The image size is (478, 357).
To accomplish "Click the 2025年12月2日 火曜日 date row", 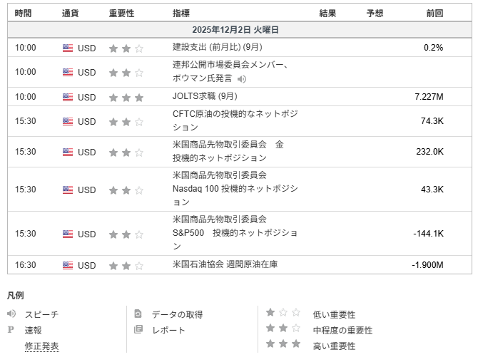I will click(x=235, y=30).
